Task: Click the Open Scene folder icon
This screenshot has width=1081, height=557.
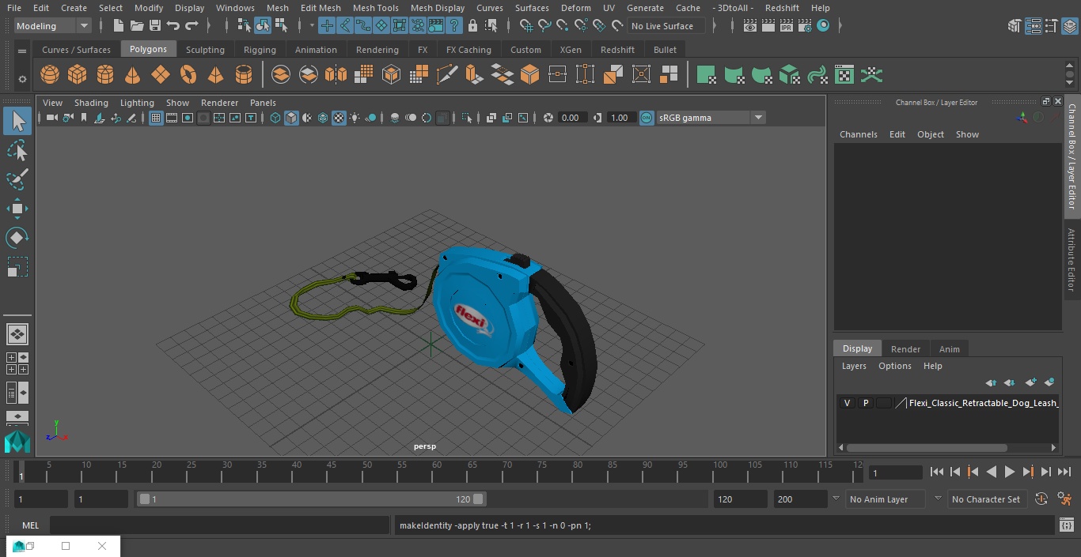Action: pyautogui.click(x=137, y=26)
